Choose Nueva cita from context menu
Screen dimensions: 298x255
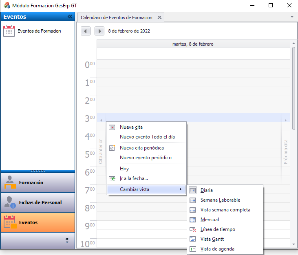point(146,127)
